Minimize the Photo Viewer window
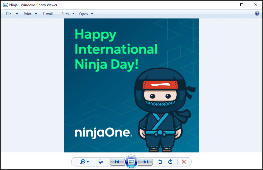Image resolution: width=263 pixels, height=170 pixels. 228,5
